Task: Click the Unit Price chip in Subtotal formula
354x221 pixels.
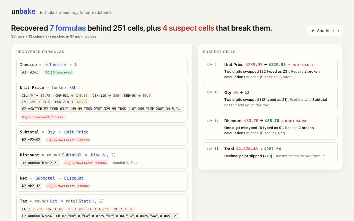Action: click(x=76, y=132)
